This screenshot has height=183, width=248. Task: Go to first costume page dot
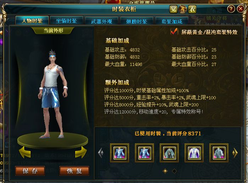165,171
